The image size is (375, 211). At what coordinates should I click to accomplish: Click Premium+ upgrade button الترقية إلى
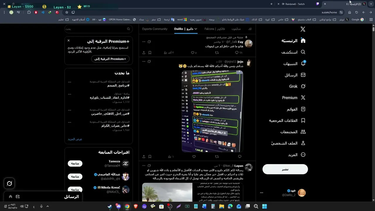pos(110,59)
